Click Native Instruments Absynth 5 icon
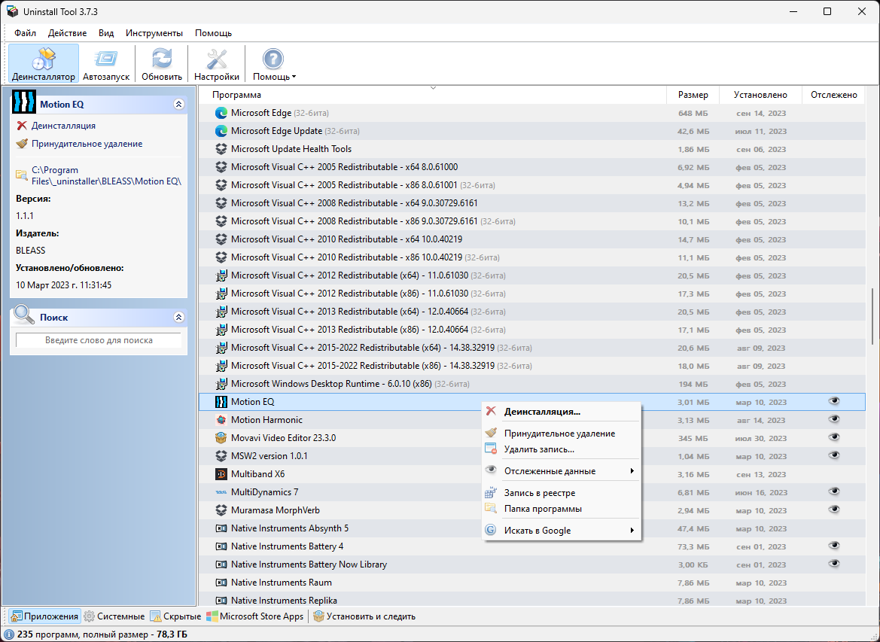 (221, 528)
